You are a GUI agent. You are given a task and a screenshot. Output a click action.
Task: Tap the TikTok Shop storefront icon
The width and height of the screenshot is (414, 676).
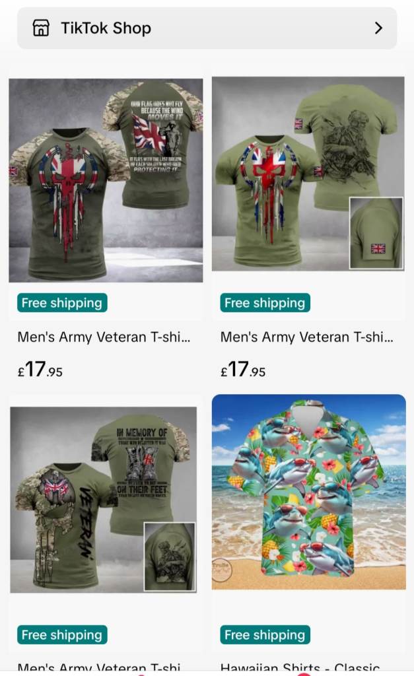[41, 28]
